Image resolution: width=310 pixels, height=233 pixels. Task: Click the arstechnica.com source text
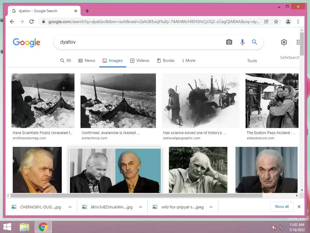pos(94,138)
